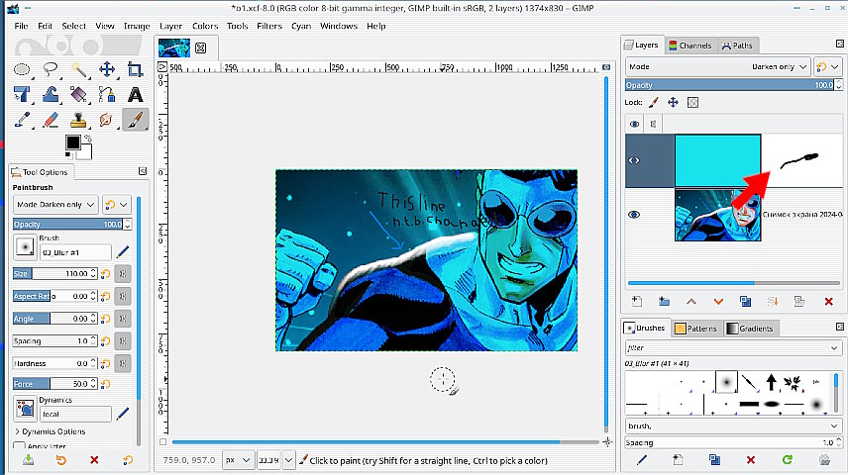Choose the Fuzzy Select magic wand tool

click(x=79, y=69)
